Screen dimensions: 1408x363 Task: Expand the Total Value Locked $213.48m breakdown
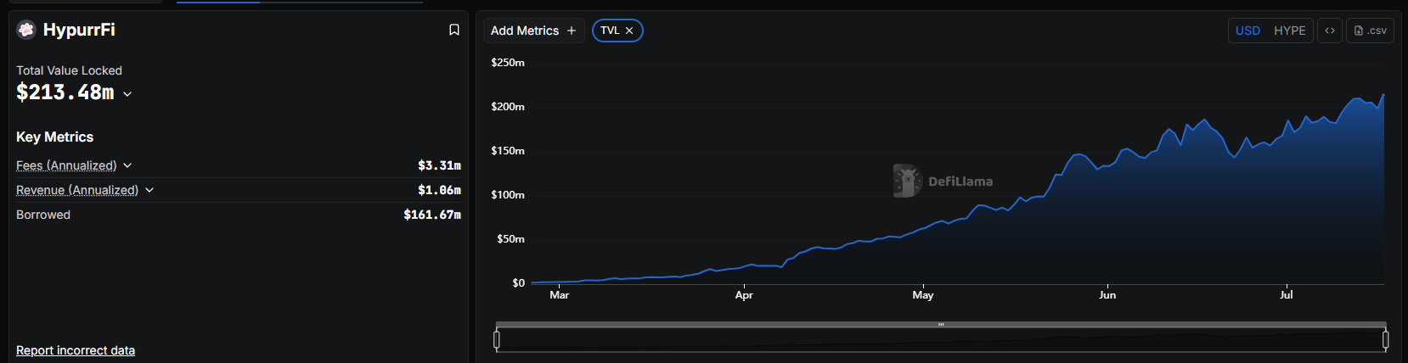[127, 94]
